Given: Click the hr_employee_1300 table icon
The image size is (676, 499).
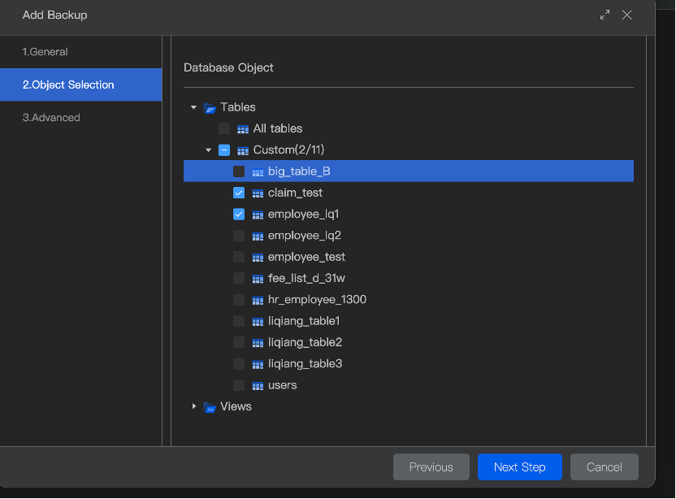Looking at the screenshot, I should click(x=258, y=300).
